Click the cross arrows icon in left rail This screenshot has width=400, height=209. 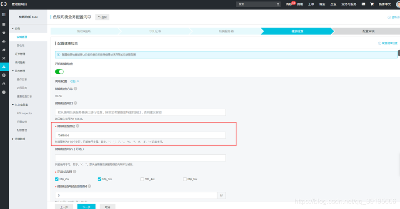(4, 58)
